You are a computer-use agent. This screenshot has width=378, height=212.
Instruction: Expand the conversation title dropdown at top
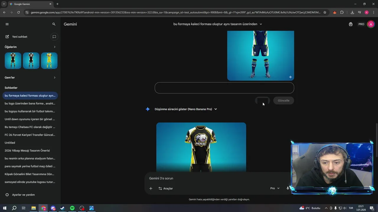point(261,24)
